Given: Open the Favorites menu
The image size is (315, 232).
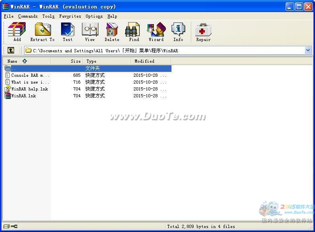Looking at the screenshot, I should (70, 16).
